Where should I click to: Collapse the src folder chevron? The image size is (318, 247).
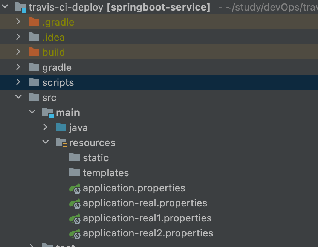click(18, 97)
